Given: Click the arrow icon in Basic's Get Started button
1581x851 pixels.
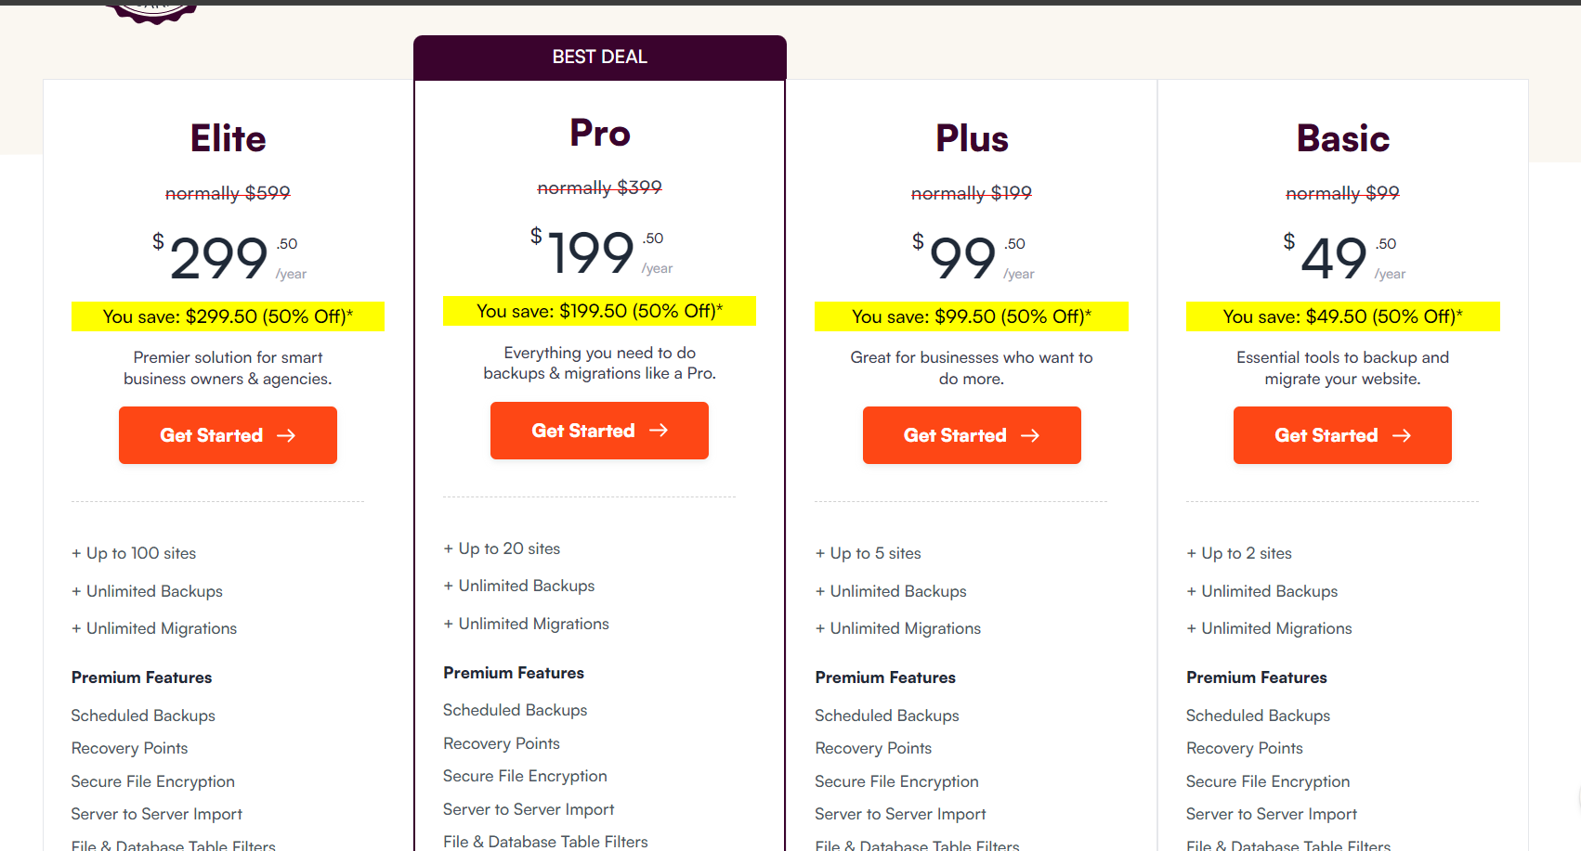Looking at the screenshot, I should [1402, 435].
